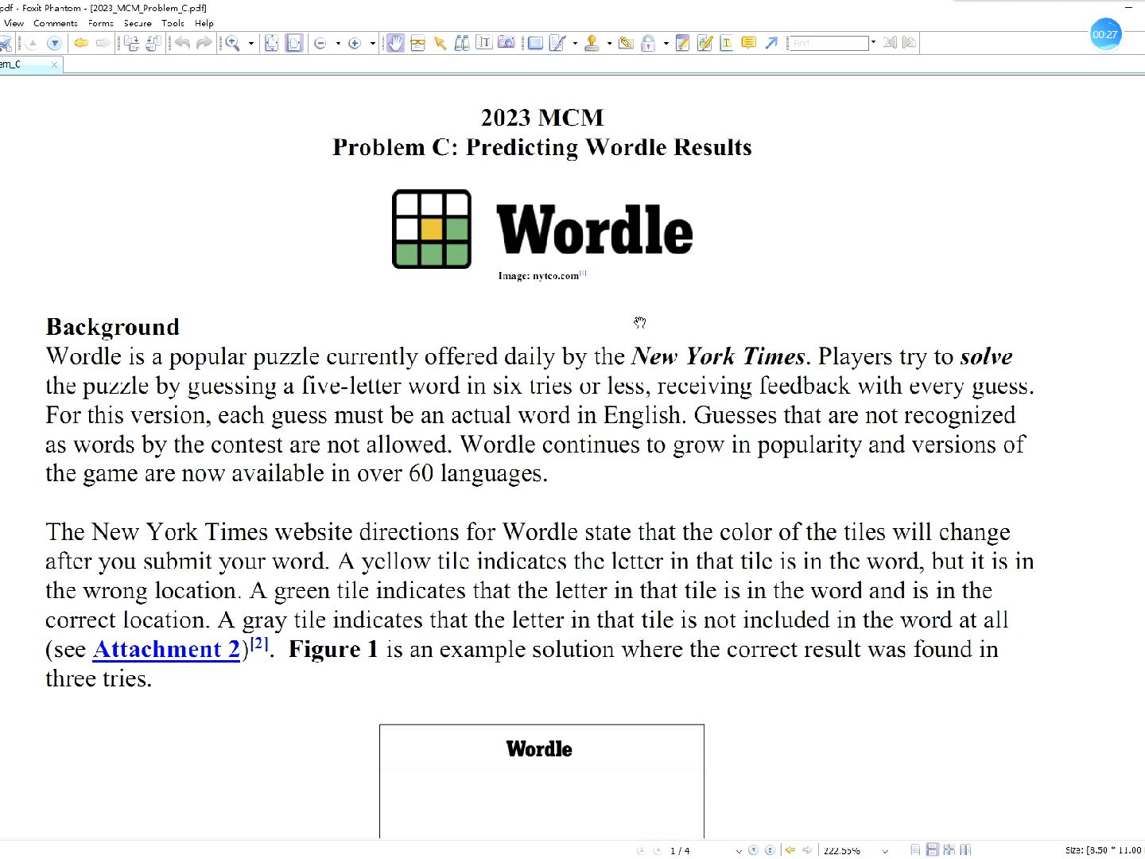The width and height of the screenshot is (1145, 859).
Task: Click the Stamp tool icon
Action: [x=591, y=43]
